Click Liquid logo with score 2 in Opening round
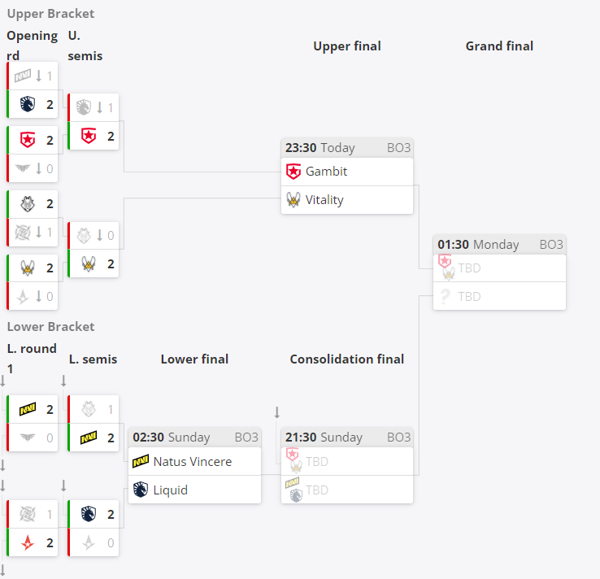The height and width of the screenshot is (579, 600). [28, 104]
